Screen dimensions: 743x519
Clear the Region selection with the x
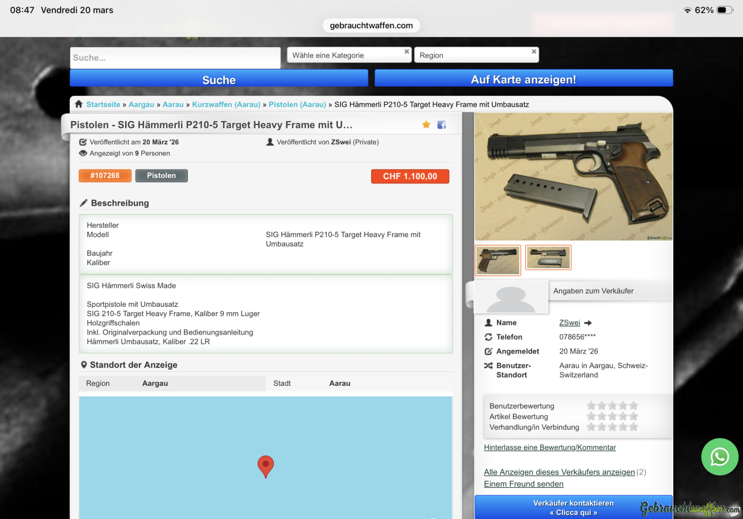534,52
